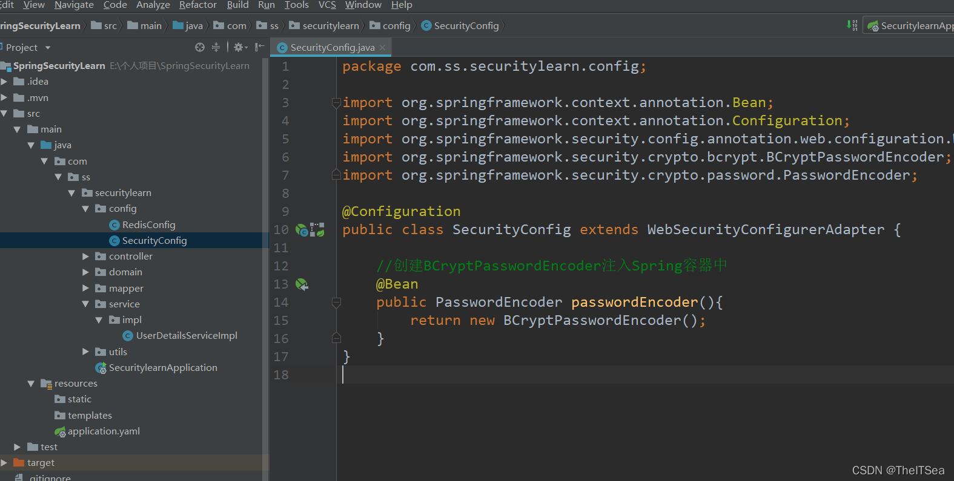Click the Collapse All icon in Project panel
This screenshot has width=954, height=481.
[x=216, y=47]
